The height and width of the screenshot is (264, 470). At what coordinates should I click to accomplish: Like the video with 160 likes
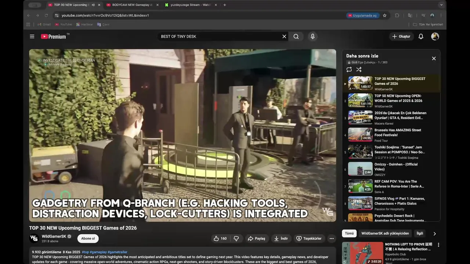tap(220, 238)
